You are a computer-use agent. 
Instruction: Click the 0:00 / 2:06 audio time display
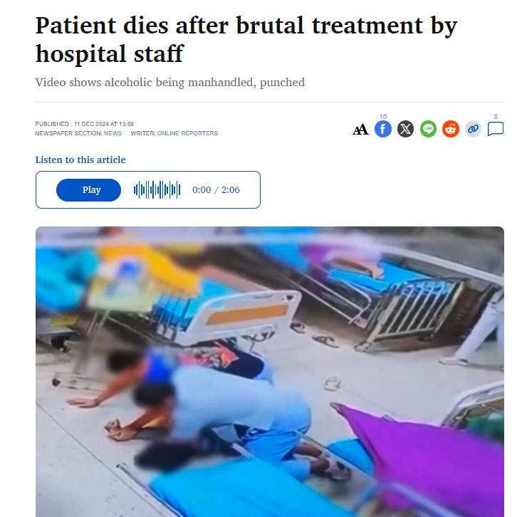coord(216,189)
